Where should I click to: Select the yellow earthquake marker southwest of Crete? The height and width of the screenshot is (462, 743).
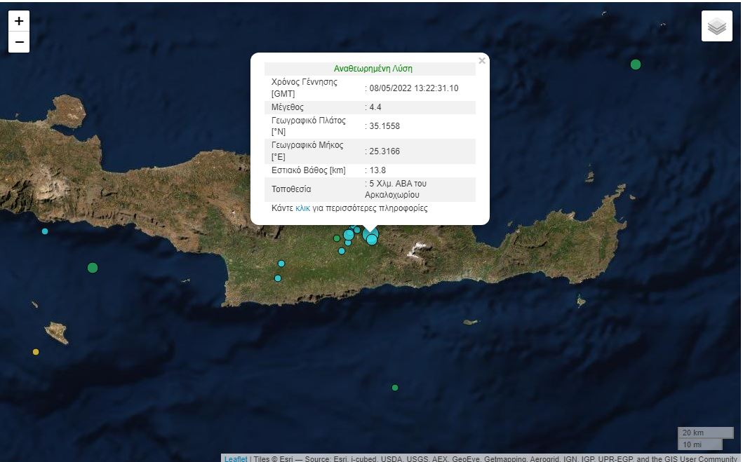tap(36, 352)
